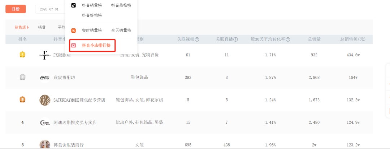Click category text 运动户外,鞋包饰品,男装
The height and width of the screenshot is (149, 390).
139,122
